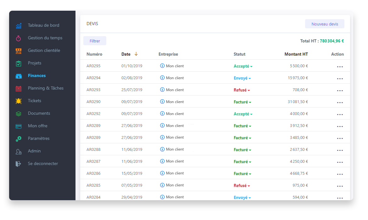Click the amount 31 081,50 €
368x220 pixels.
tap(298, 102)
